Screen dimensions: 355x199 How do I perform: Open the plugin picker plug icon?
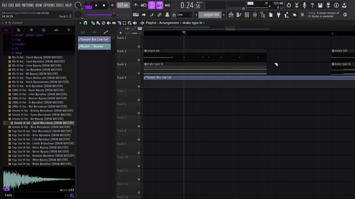(x=278, y=15)
